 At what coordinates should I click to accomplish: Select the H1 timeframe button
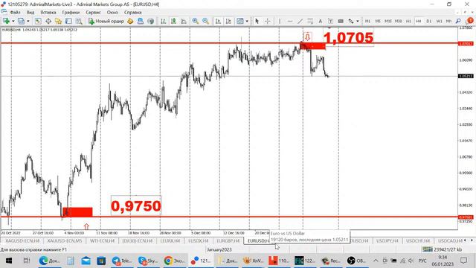coord(408,21)
